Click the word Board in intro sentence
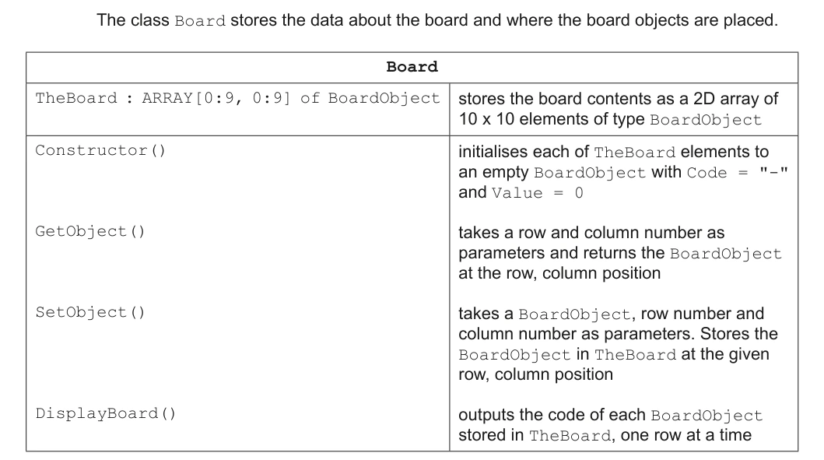The height and width of the screenshot is (460, 824). coord(200,21)
